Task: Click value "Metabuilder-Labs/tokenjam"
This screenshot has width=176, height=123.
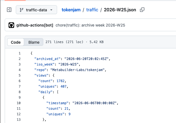Action: pos(77,70)
